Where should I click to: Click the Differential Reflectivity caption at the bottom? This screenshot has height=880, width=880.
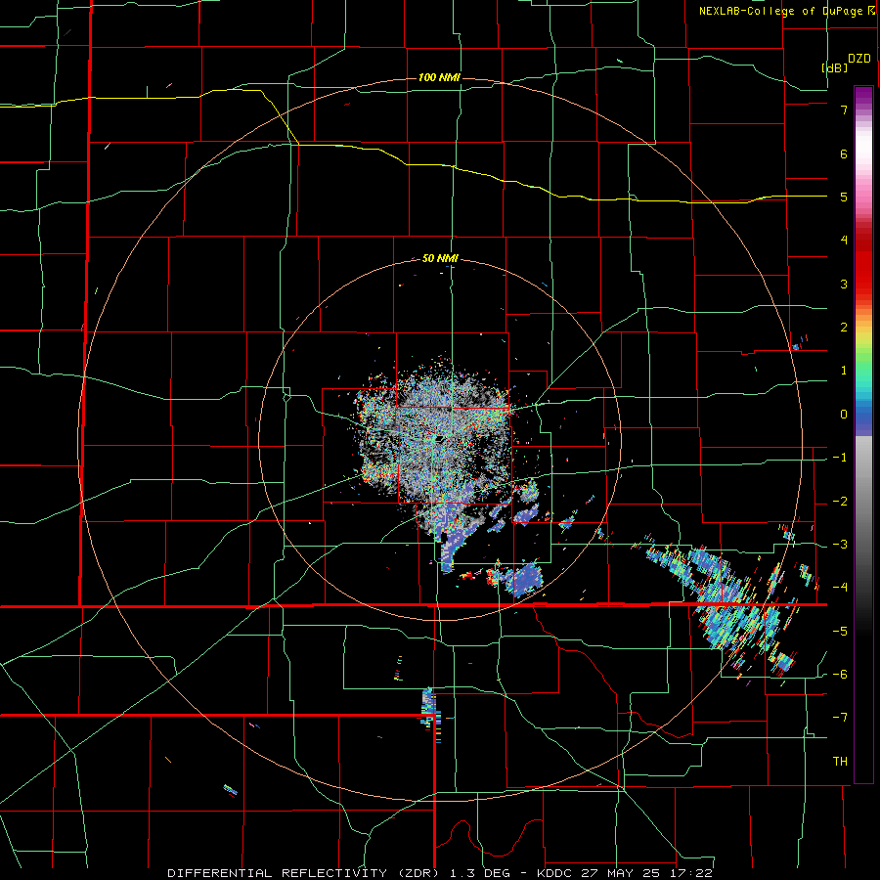click(x=440, y=873)
